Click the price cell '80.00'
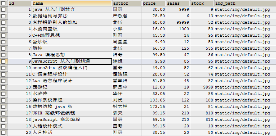The image size is (276, 136). point(154,9)
